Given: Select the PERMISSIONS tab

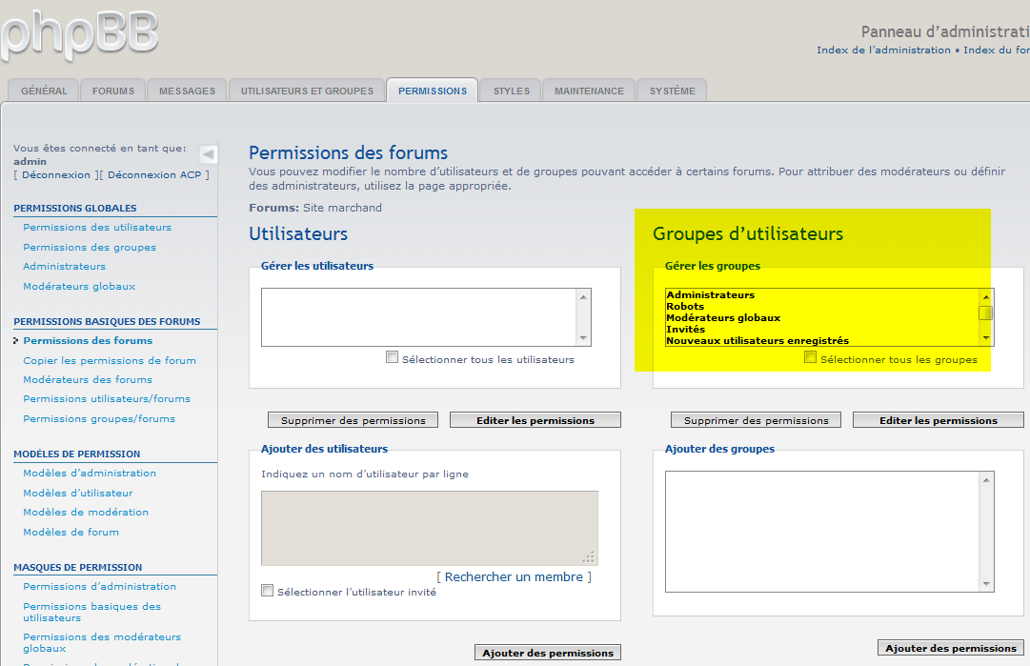Looking at the screenshot, I should coord(433,91).
